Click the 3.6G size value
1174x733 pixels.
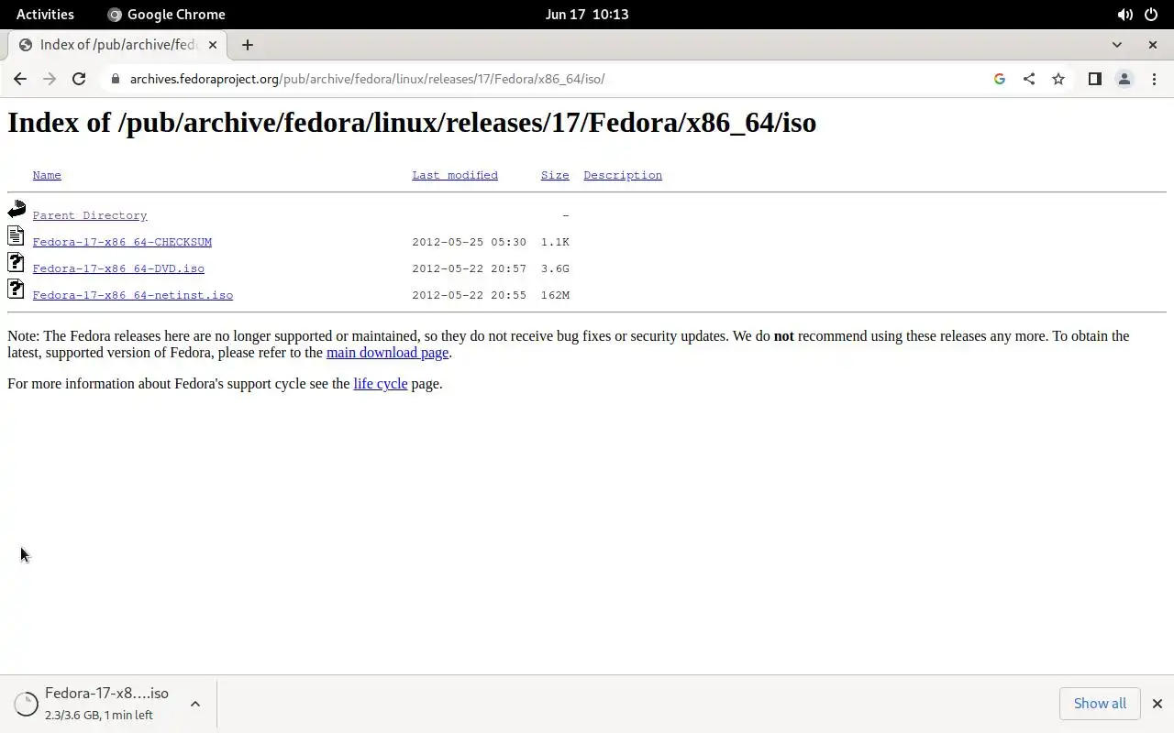coord(555,268)
